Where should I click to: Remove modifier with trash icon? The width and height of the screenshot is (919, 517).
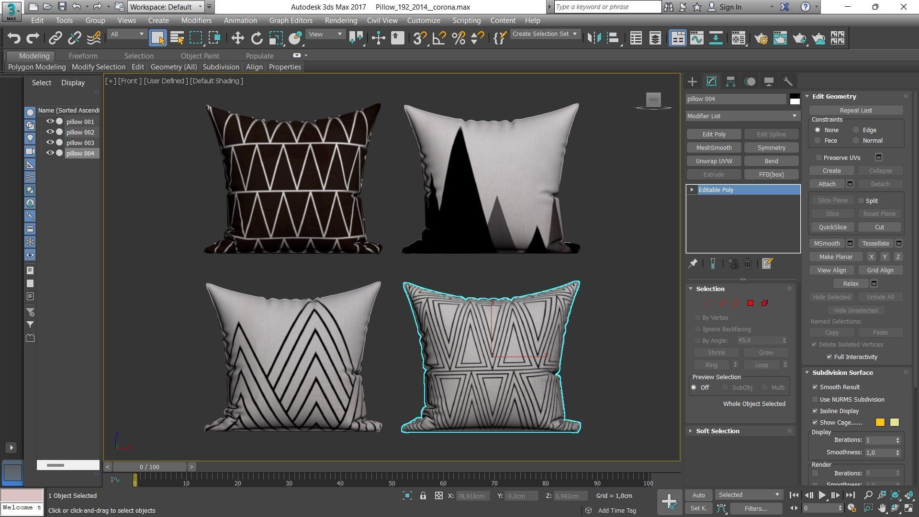(748, 264)
